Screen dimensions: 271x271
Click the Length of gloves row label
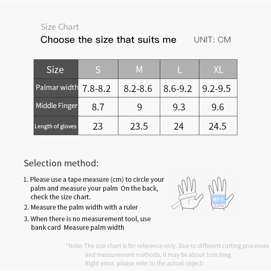click(x=56, y=126)
